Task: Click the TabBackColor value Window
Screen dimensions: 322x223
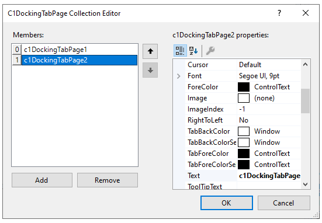Action: (267, 131)
